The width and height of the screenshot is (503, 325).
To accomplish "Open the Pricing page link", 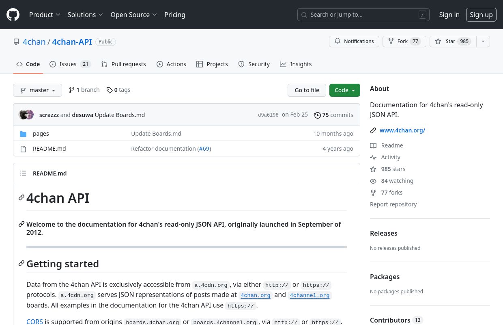I will click(175, 15).
